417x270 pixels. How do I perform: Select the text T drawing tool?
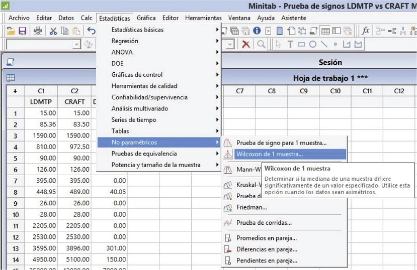click(290, 45)
